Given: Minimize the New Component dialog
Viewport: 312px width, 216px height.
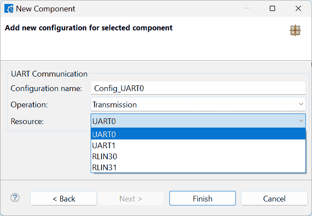Looking at the screenshot, I should [x=248, y=9].
